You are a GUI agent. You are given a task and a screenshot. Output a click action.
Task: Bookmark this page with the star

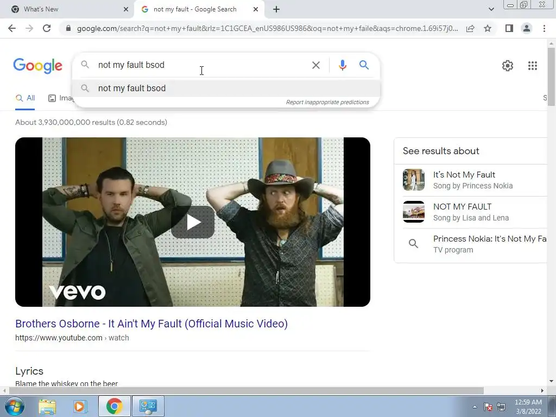click(488, 28)
